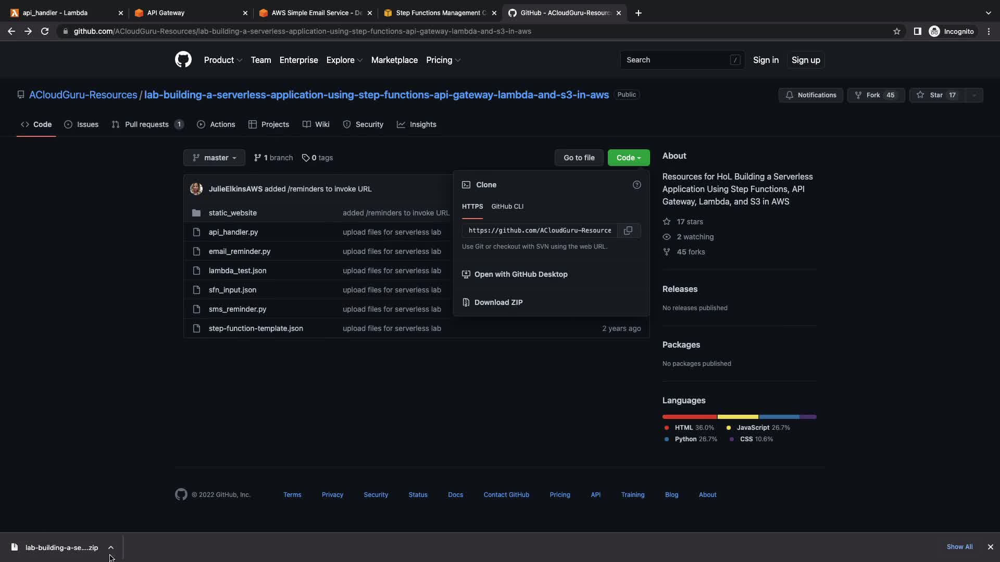The image size is (1000, 562).
Task: Collapse the green Code dropdown
Action: (628, 158)
